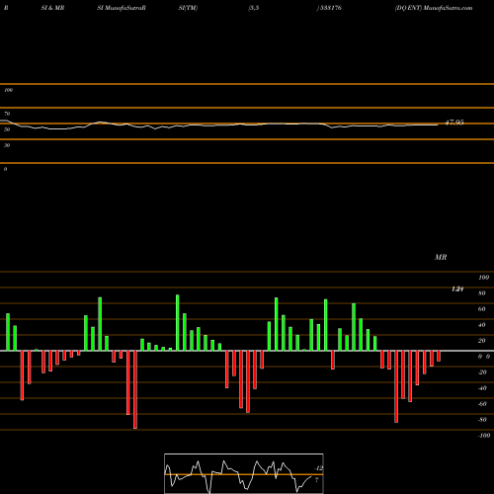Image resolution: width=494 pixels, height=494 pixels.
Task: Click the 'SI(TM)' header label
Action: [x=188, y=8]
